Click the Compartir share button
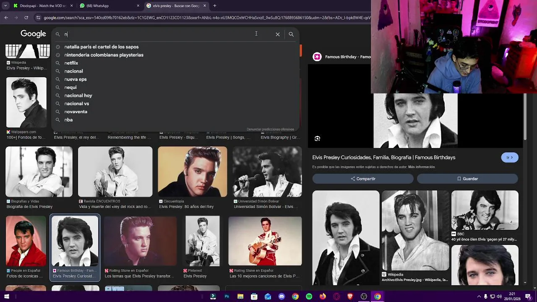Image resolution: width=537 pixels, height=302 pixels. pos(363,179)
